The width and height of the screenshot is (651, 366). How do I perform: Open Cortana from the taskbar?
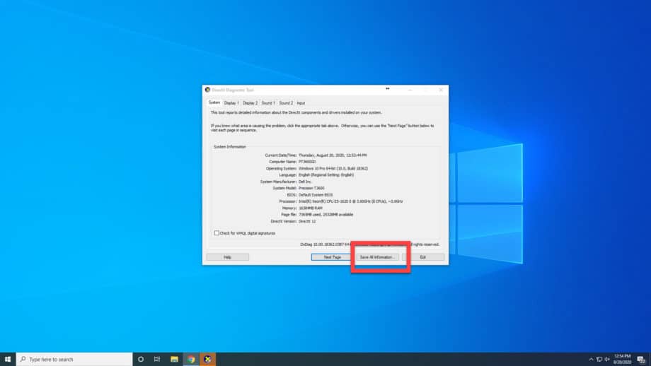click(141, 359)
